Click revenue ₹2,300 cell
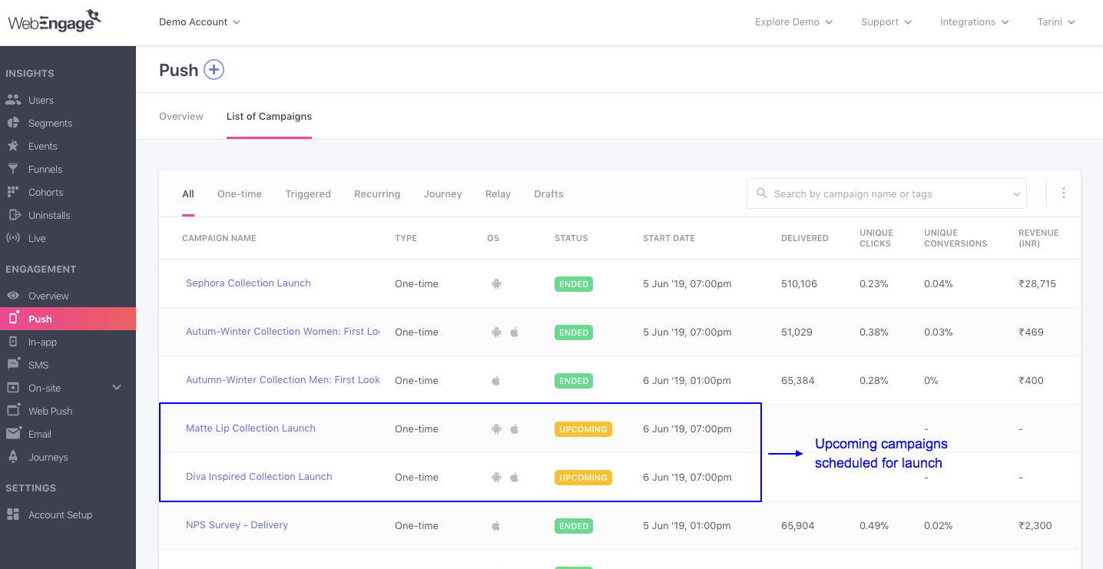The height and width of the screenshot is (569, 1103). 1035,526
